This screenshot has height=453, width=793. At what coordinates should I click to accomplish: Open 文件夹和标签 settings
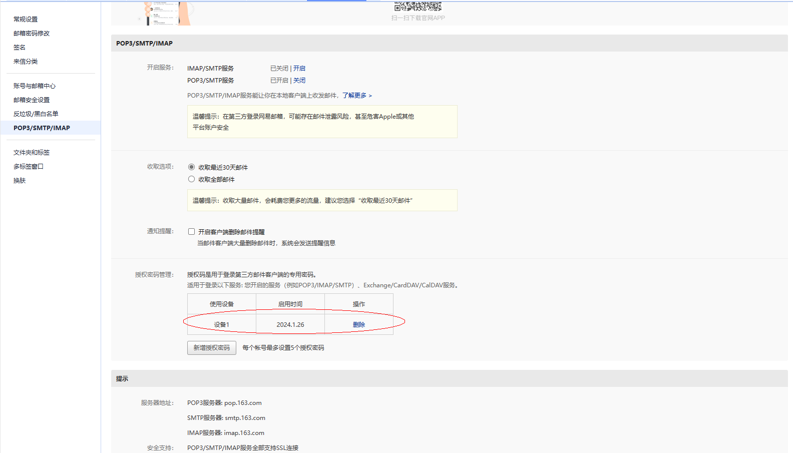32,153
